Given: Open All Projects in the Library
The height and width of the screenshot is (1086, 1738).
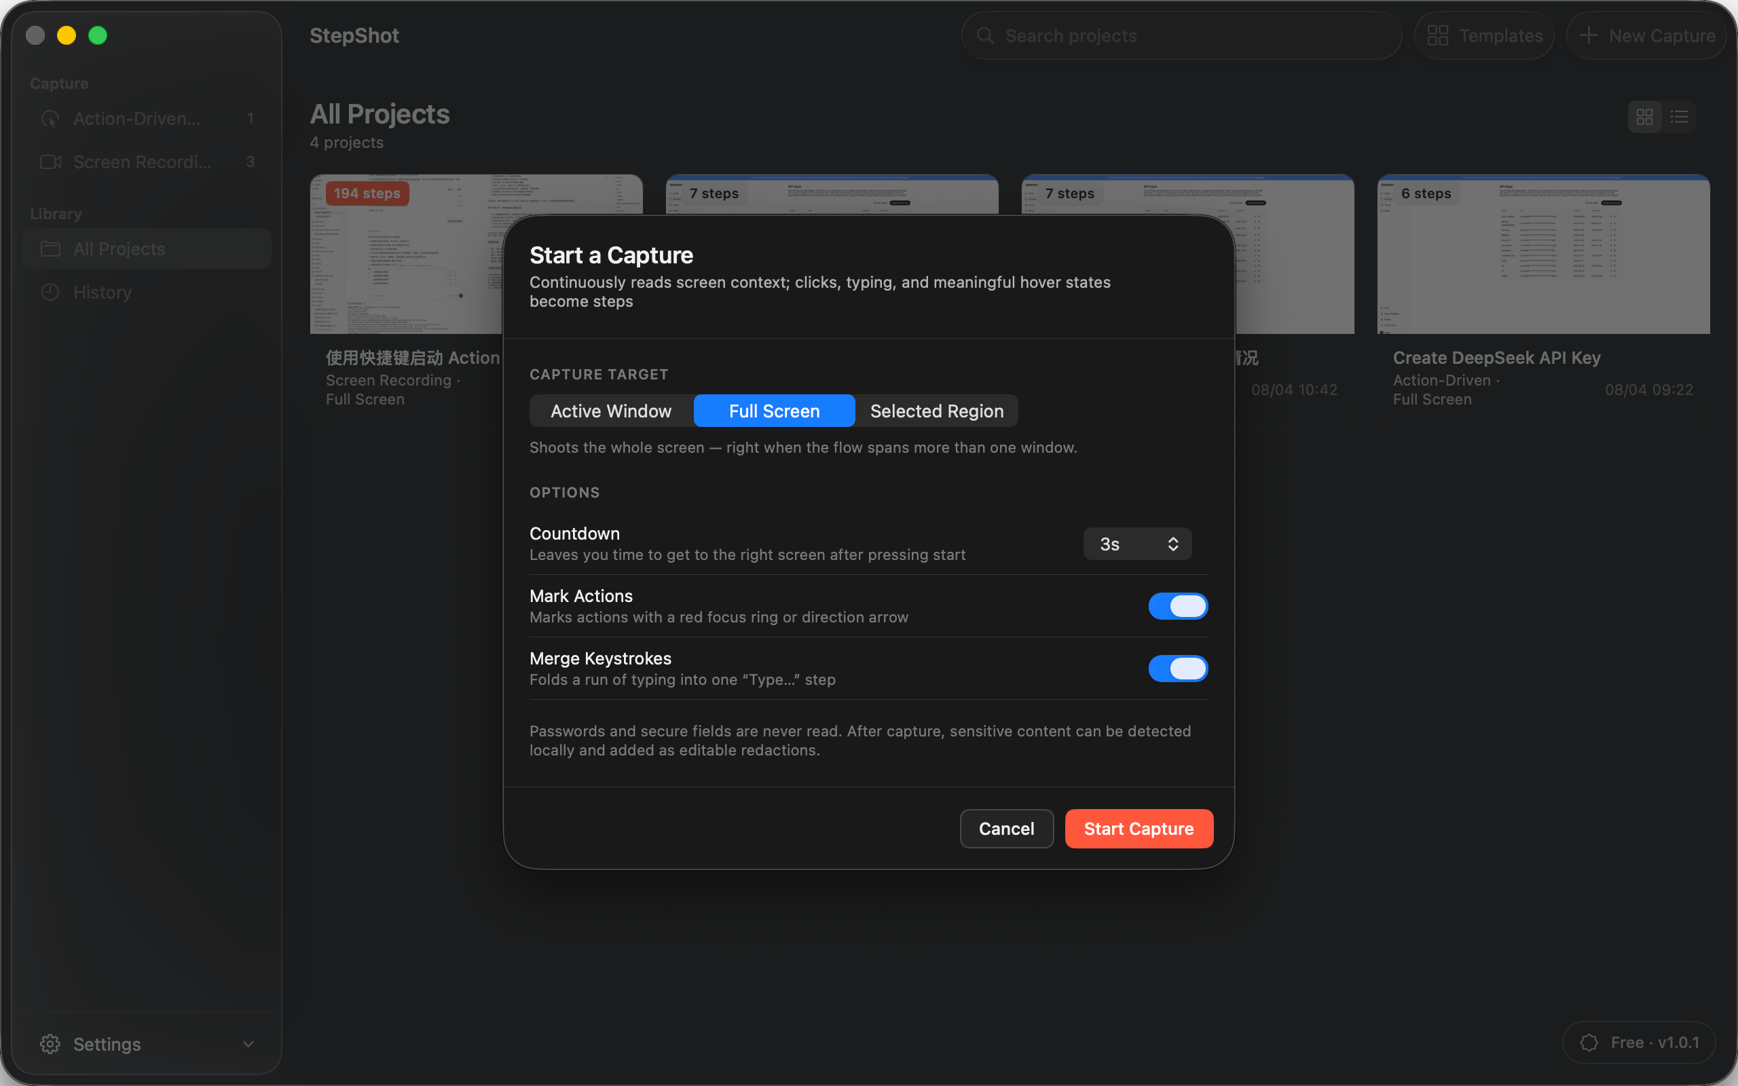Looking at the screenshot, I should click(147, 248).
